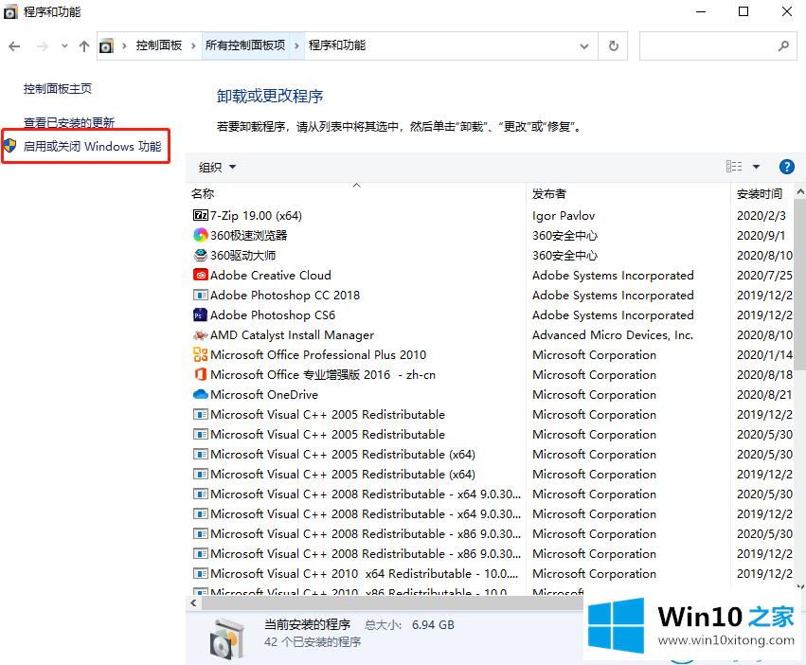Click the change view icon
Screen dimensions: 806x665
[x=734, y=166]
